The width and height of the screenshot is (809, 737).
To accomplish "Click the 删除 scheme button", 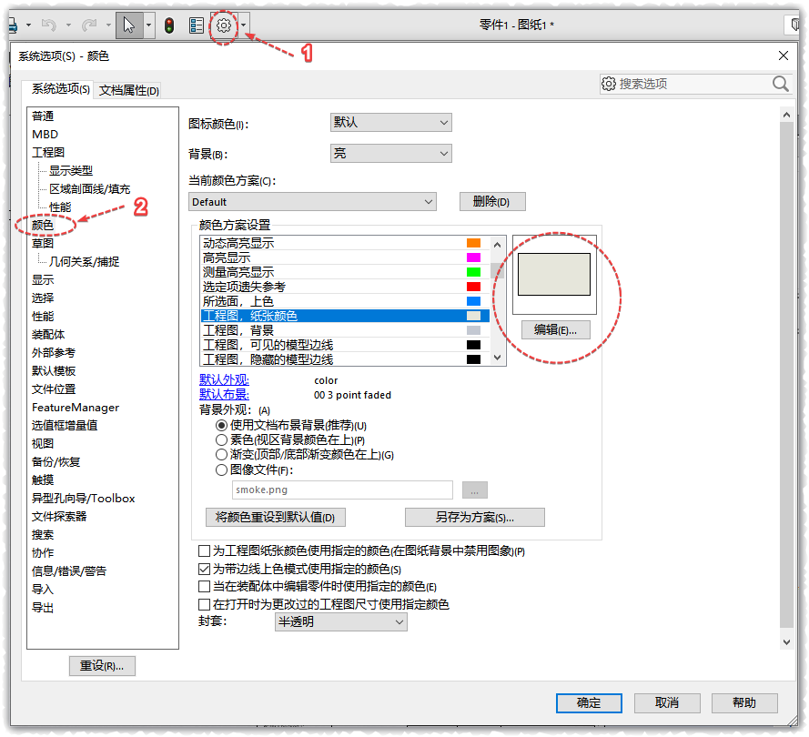I will 492,202.
